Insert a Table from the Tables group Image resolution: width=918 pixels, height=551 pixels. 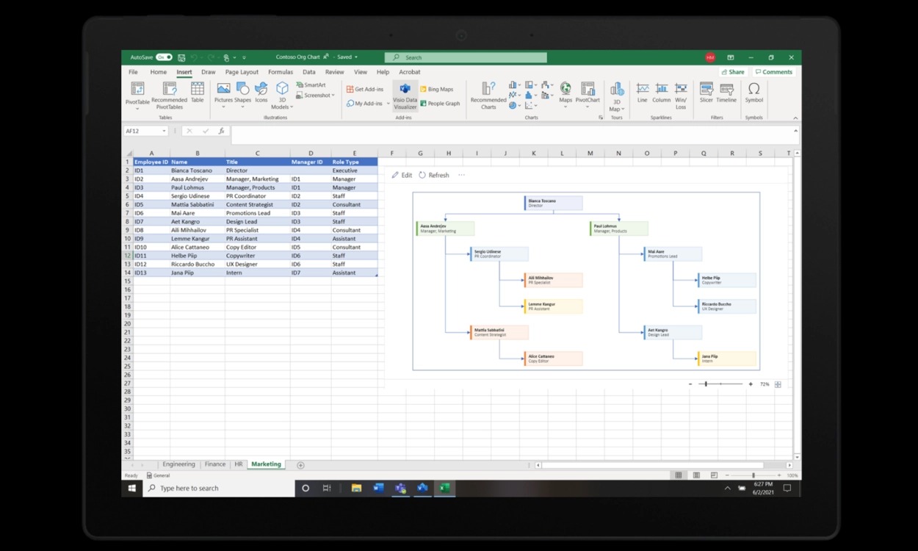(x=198, y=93)
